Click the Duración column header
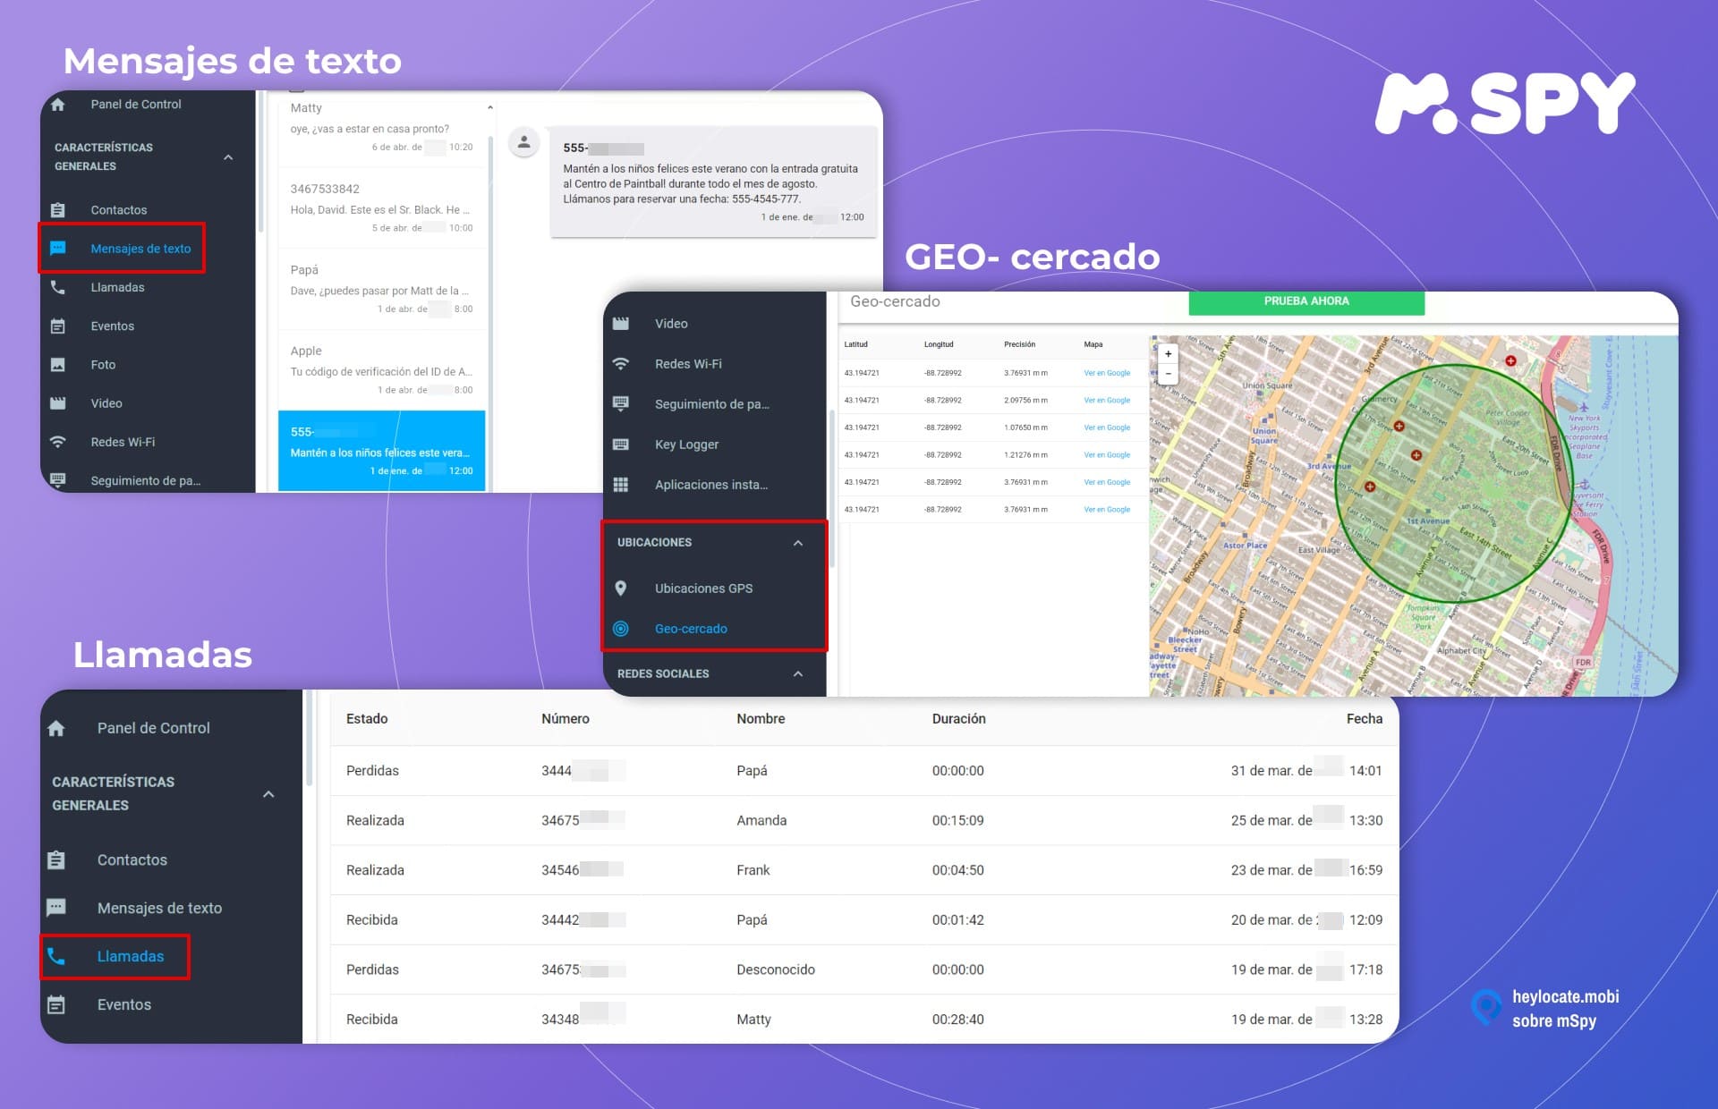This screenshot has height=1109, width=1718. 958,719
